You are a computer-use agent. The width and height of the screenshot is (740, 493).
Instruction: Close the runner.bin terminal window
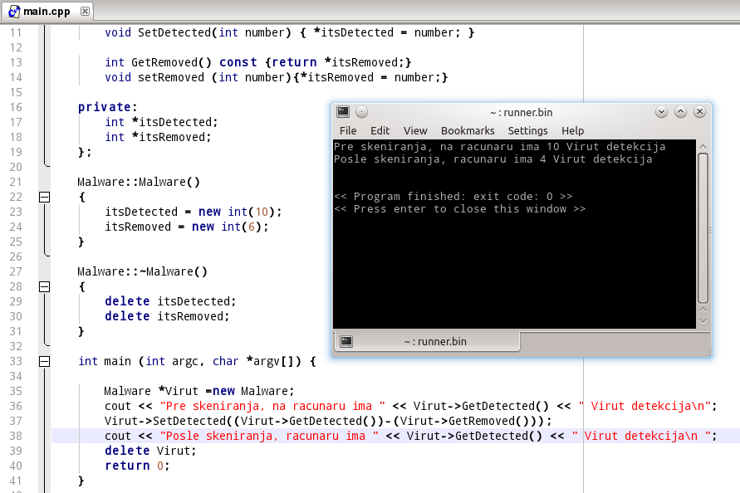tap(699, 112)
